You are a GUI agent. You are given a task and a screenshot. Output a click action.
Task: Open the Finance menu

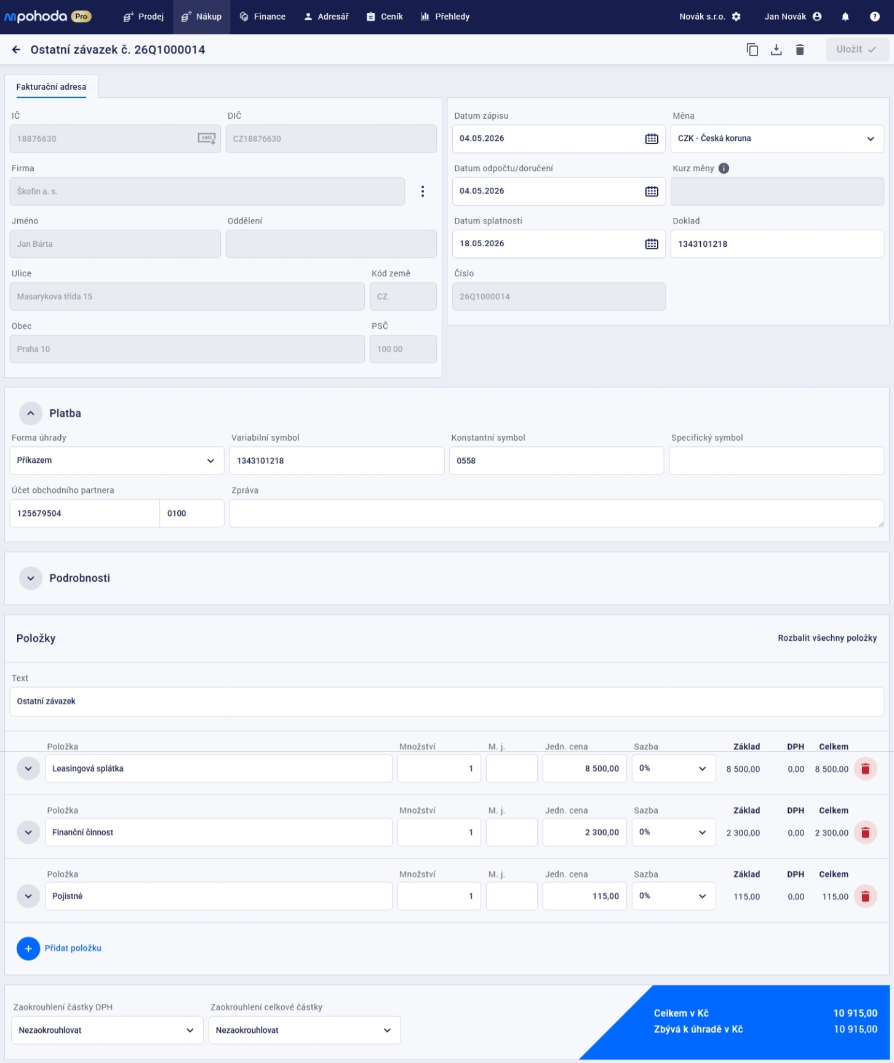point(263,17)
